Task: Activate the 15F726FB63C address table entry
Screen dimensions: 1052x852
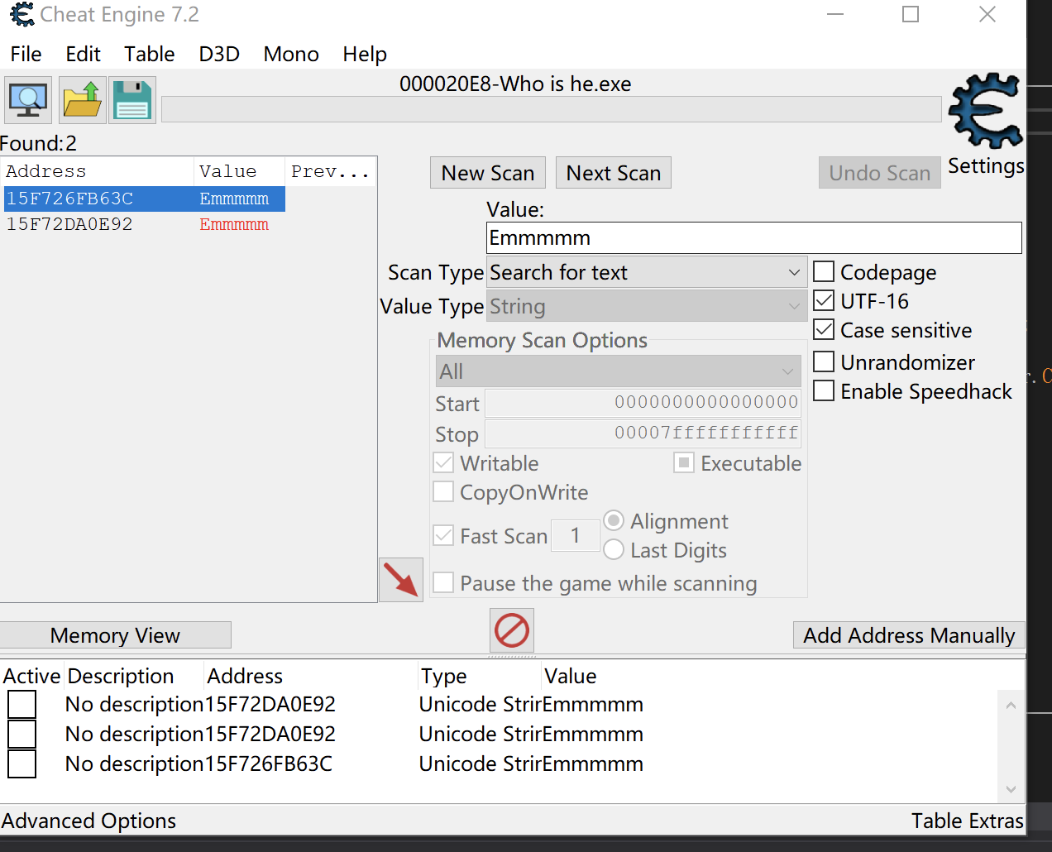Action: click(x=22, y=764)
